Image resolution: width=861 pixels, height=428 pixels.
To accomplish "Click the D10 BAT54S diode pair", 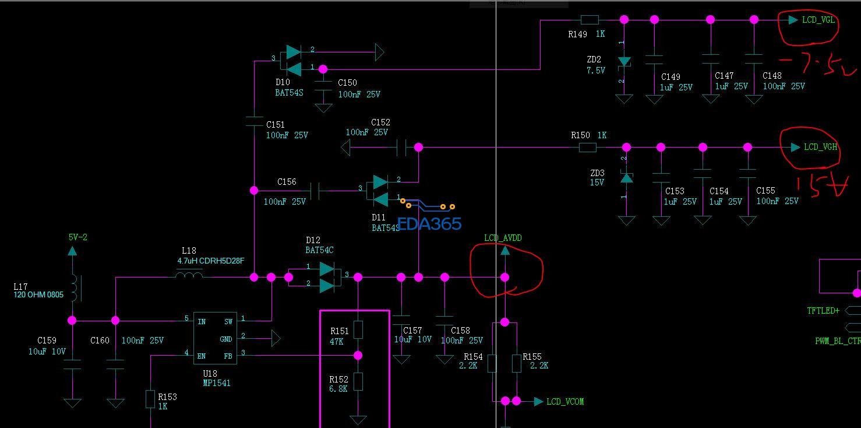I will (294, 61).
